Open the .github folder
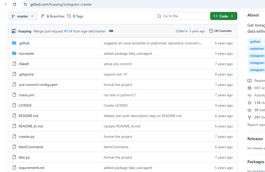Screen dimensions: 265x172 click(x=24, y=43)
